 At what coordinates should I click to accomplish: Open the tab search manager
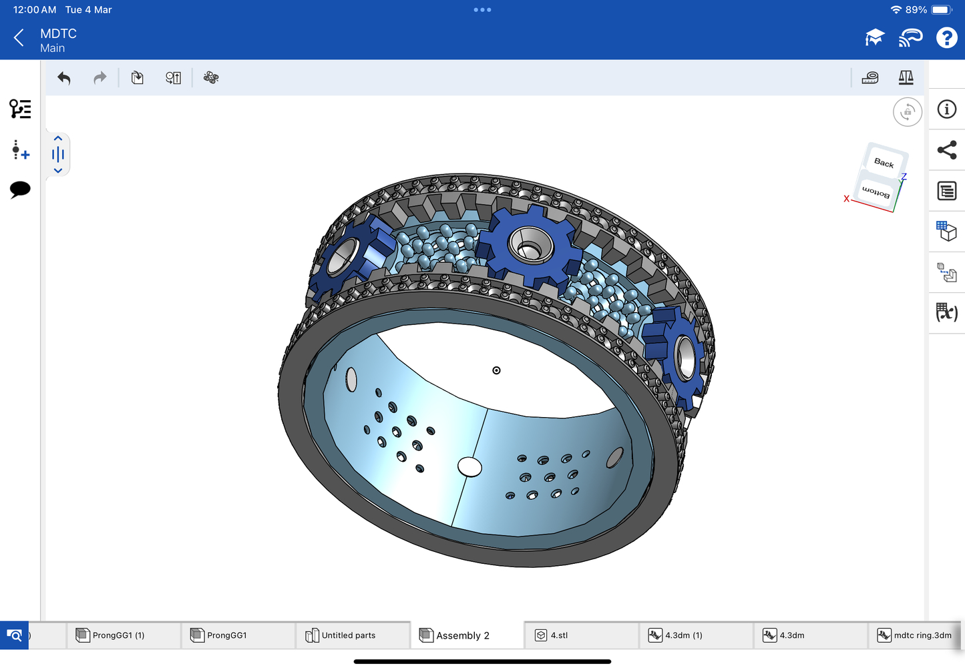14,635
